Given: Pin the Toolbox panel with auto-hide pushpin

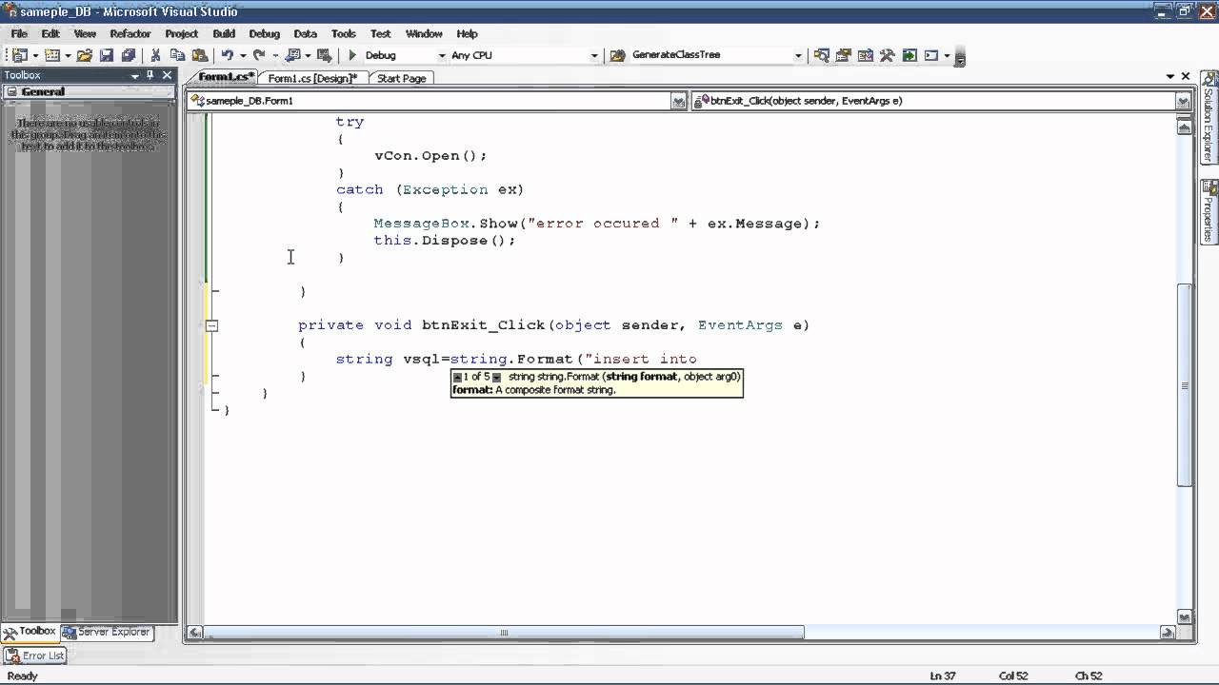Looking at the screenshot, I should pyautogui.click(x=150, y=75).
